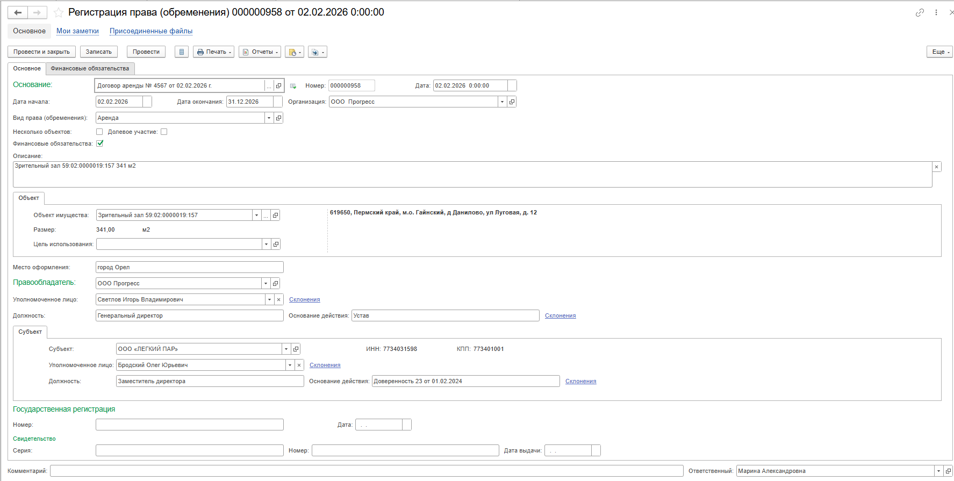954x481 pixels.
Task: Open the Организация ООО Прогресс card icon
Action: click(512, 102)
